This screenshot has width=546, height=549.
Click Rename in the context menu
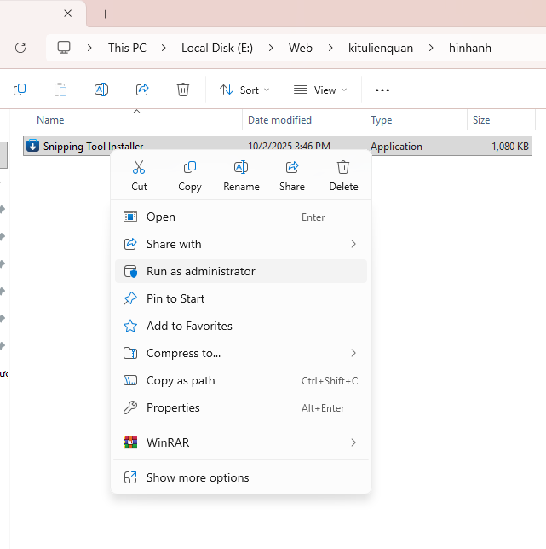click(x=241, y=176)
